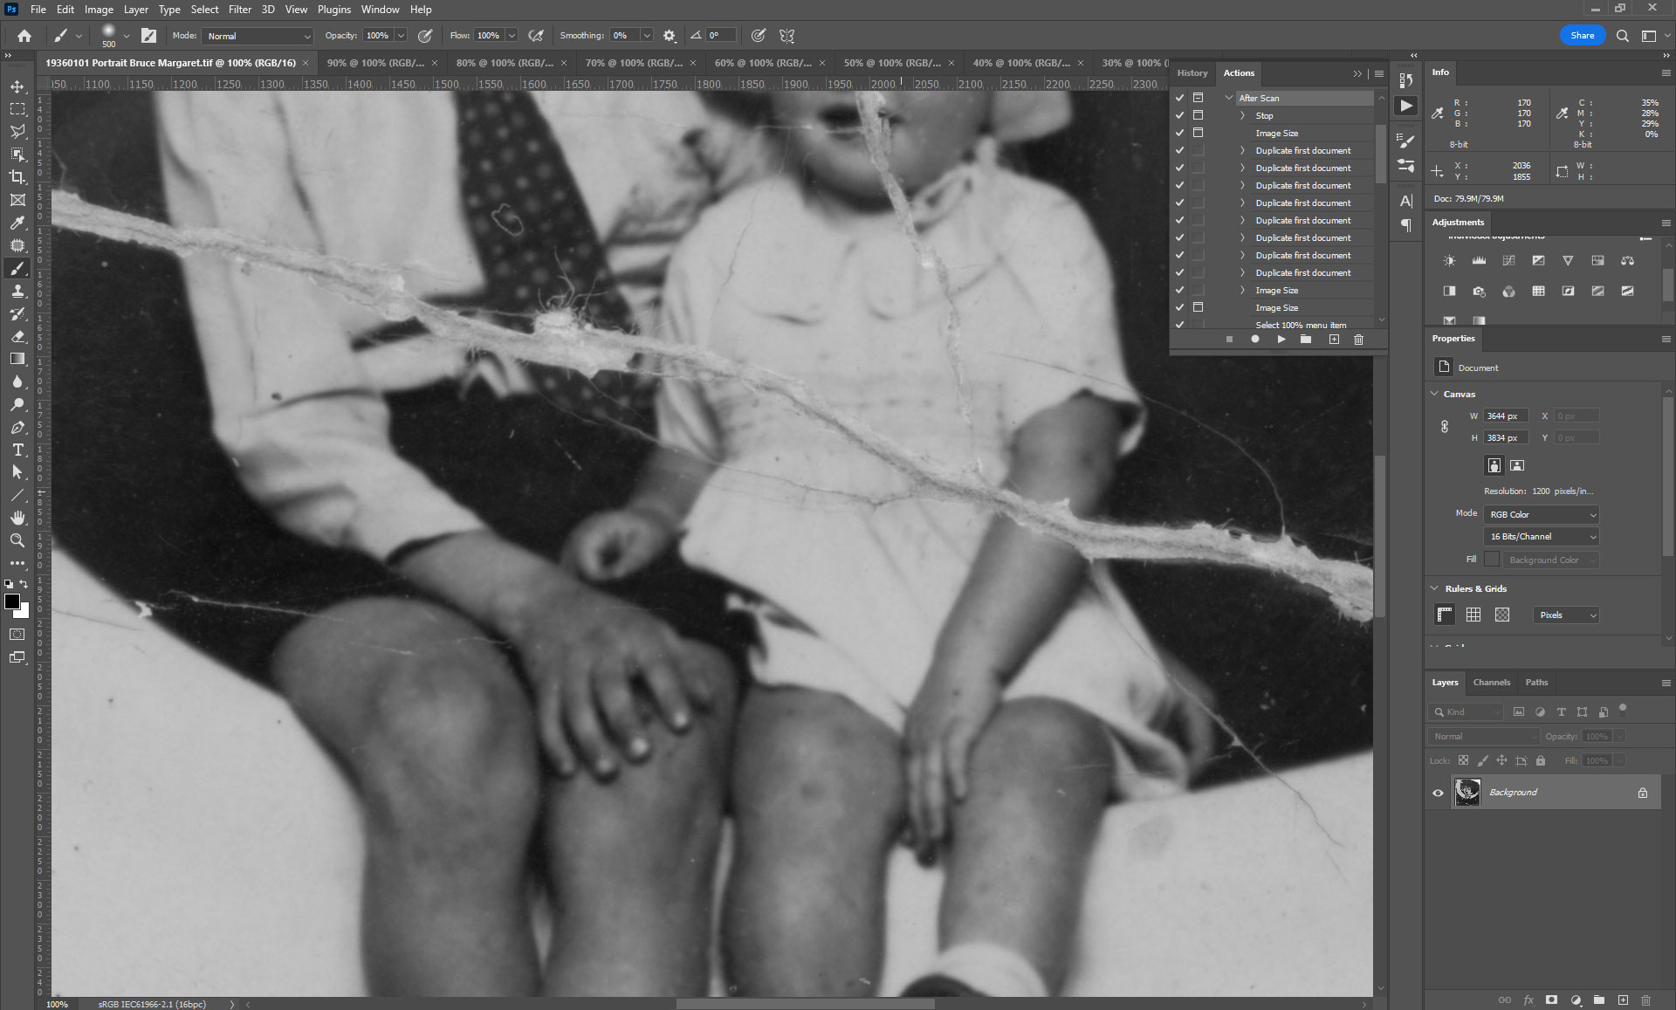Toggle checkmark for the Stop action

pyautogui.click(x=1179, y=115)
